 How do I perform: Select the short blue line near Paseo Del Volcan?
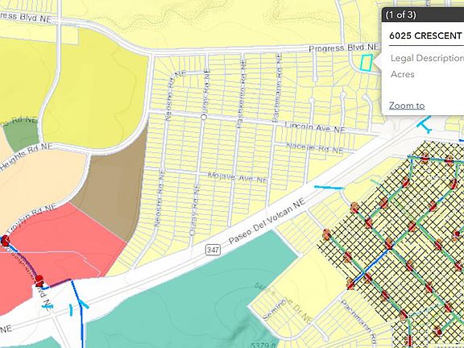tap(329, 188)
